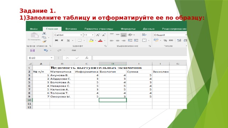Select column A header
Screen dimensions: 228x128
(41, 64)
